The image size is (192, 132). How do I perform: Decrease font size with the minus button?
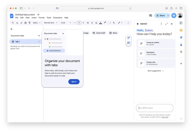75,23
